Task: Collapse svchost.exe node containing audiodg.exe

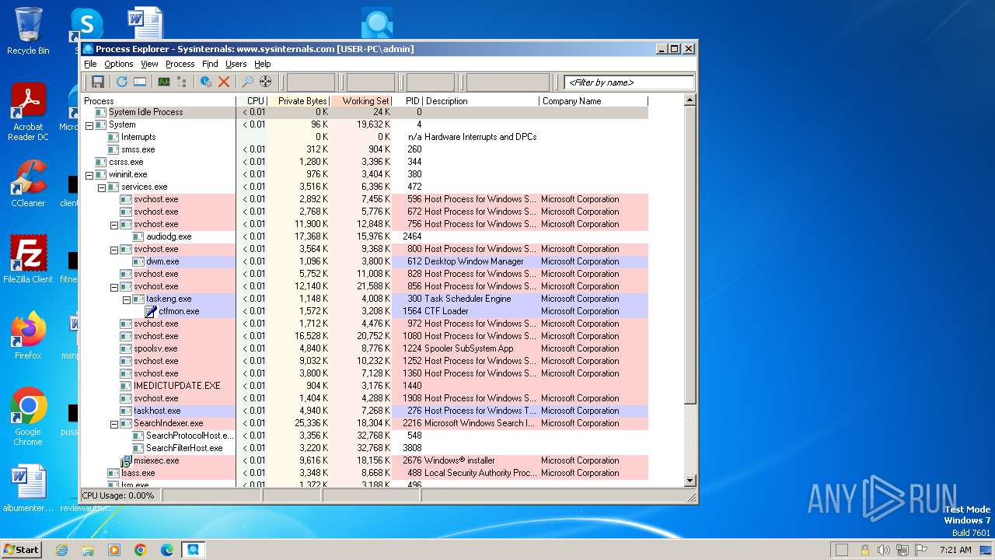Action: 114,224
